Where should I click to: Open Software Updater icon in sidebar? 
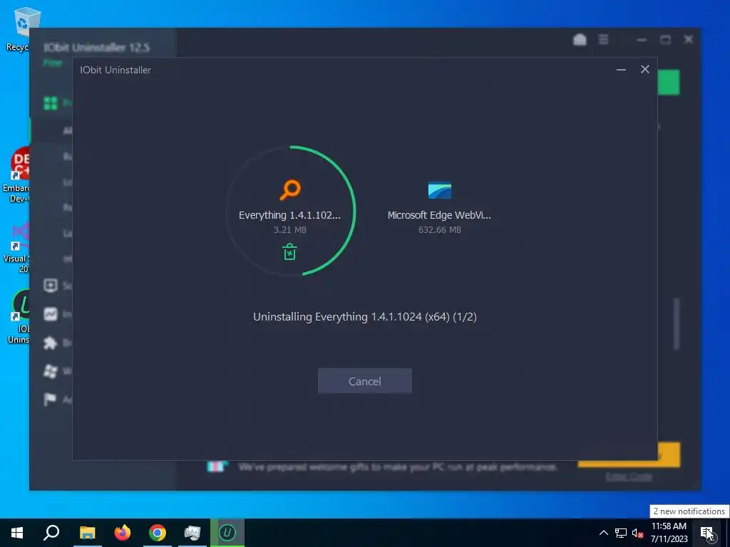51,286
